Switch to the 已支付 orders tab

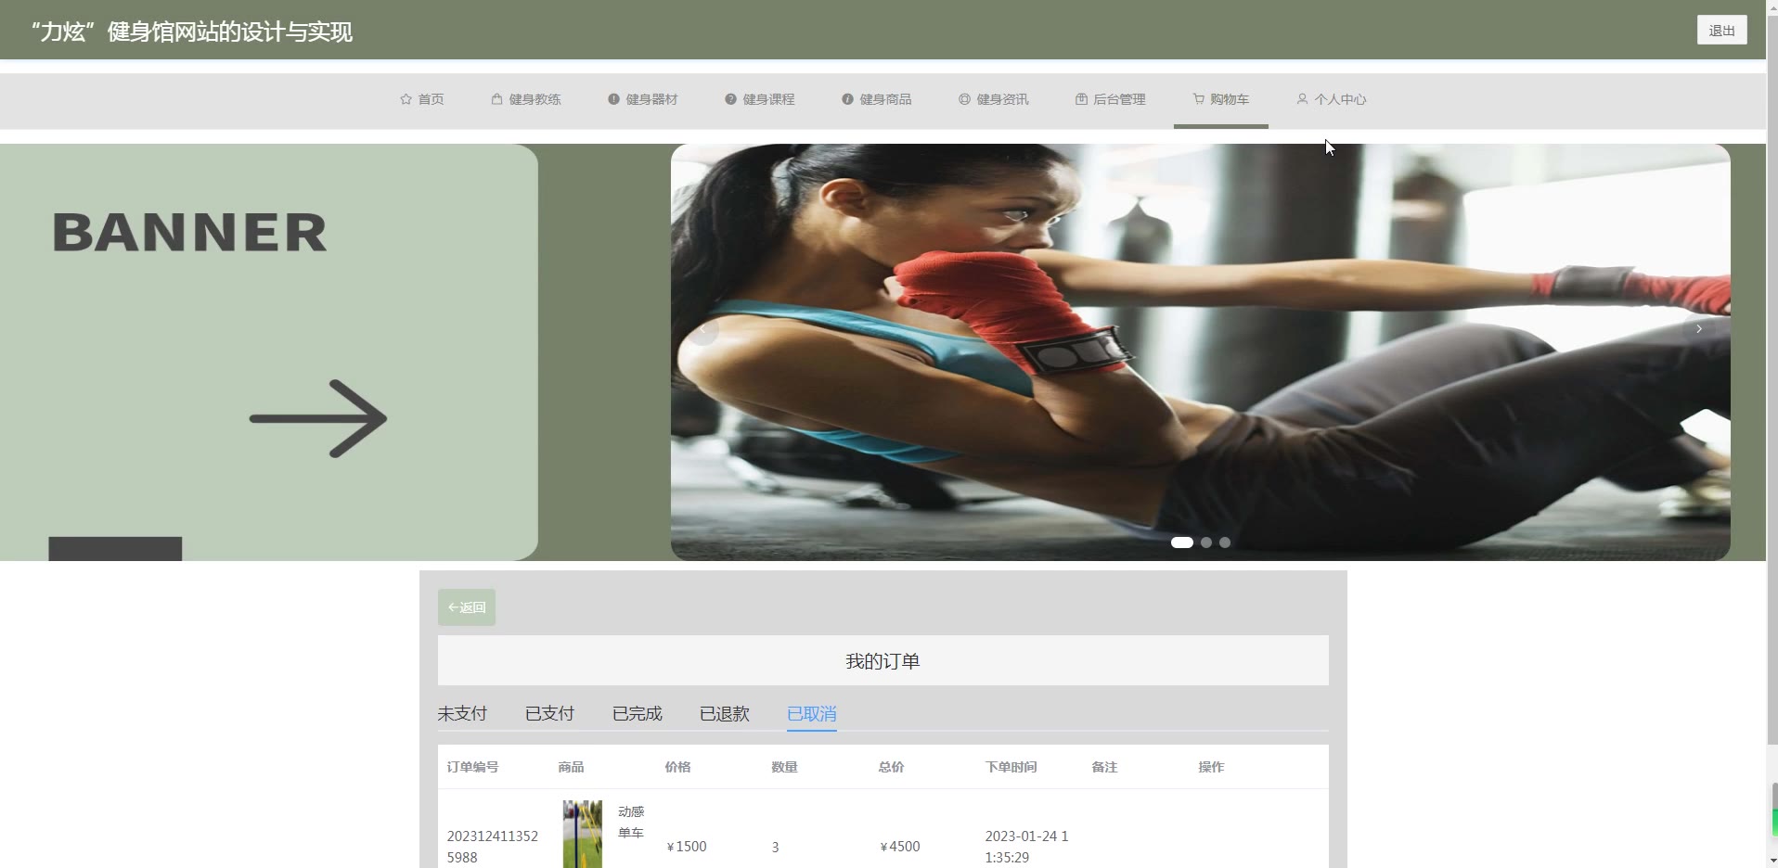tap(549, 713)
